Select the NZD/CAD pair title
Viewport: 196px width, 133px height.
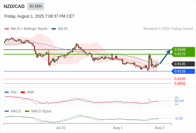tap(14, 6)
